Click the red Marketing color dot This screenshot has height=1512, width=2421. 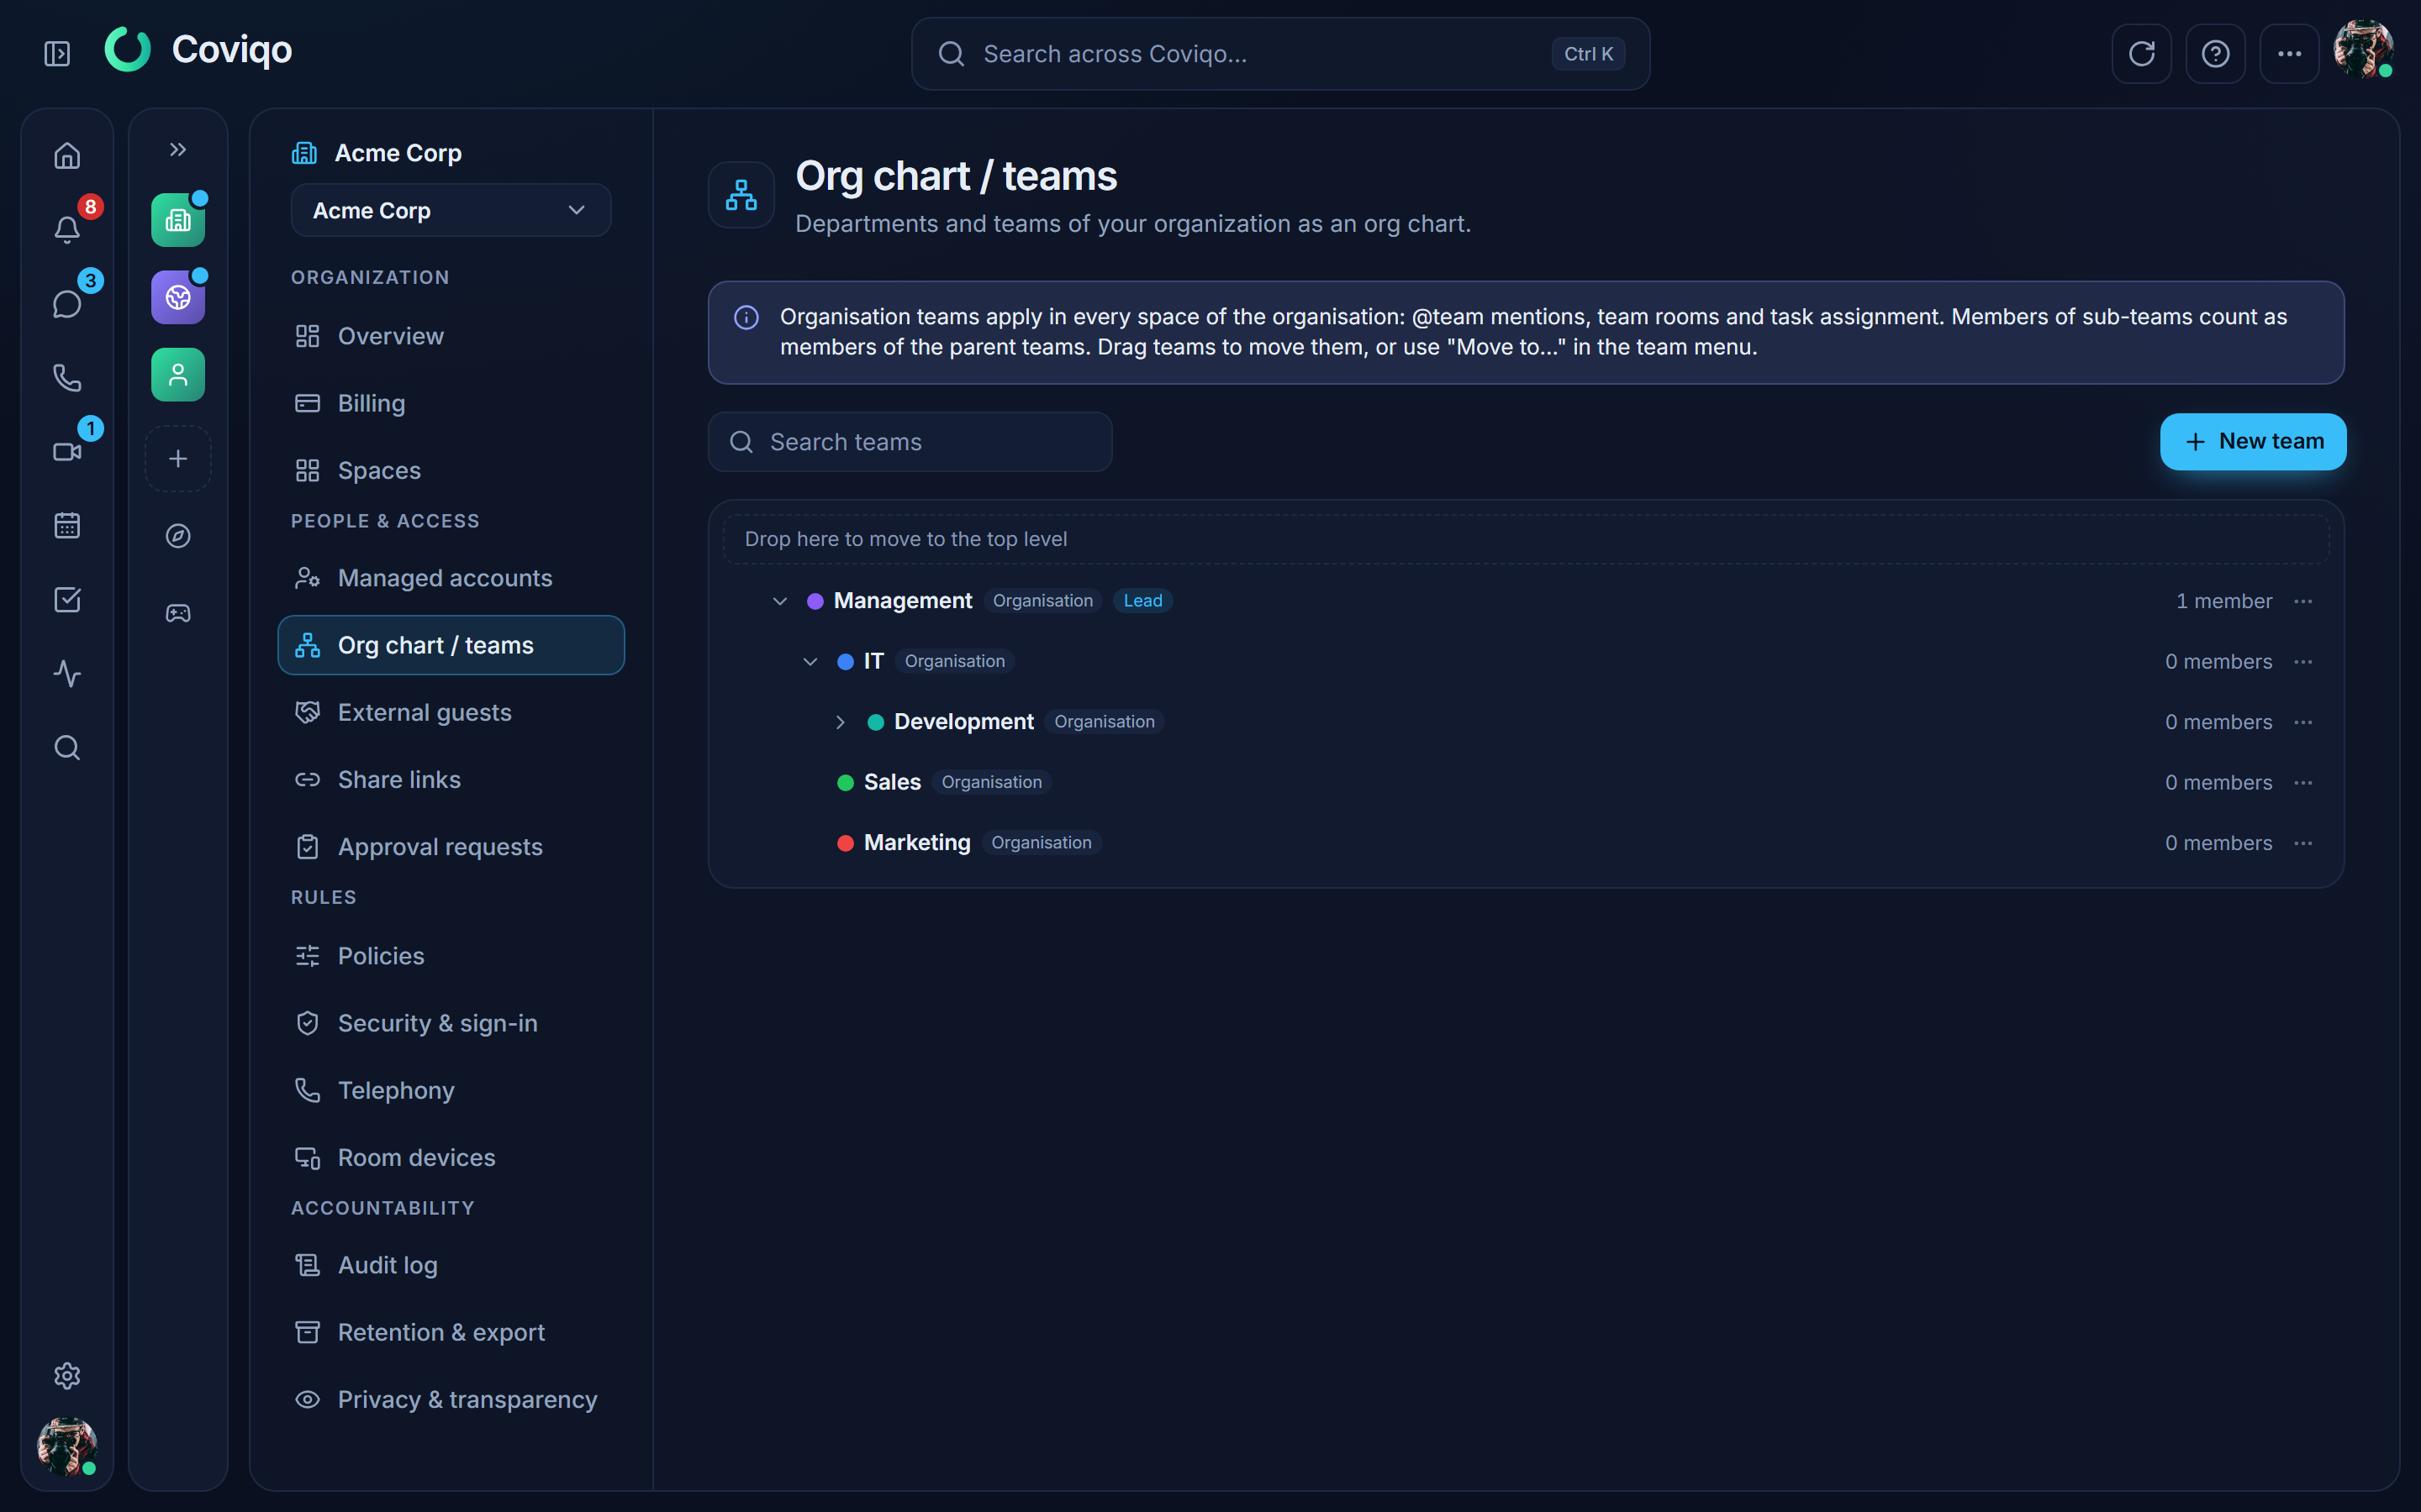point(846,843)
